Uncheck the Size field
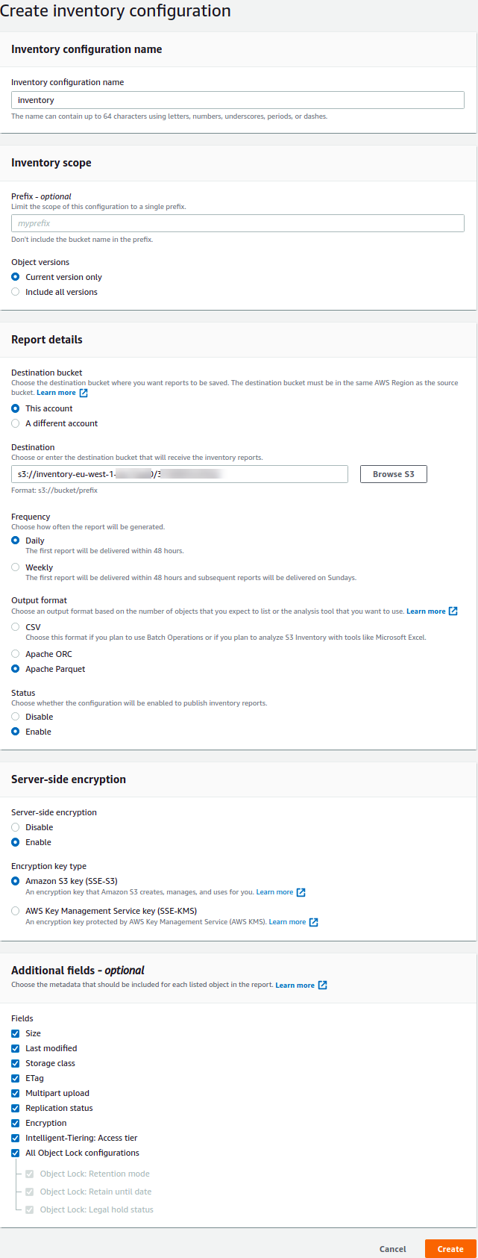The width and height of the screenshot is (478, 1258). point(15,1033)
